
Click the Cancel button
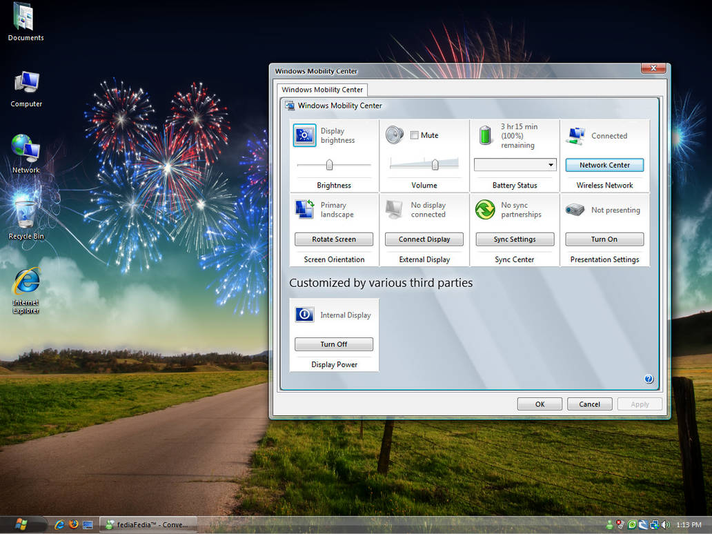click(x=589, y=404)
